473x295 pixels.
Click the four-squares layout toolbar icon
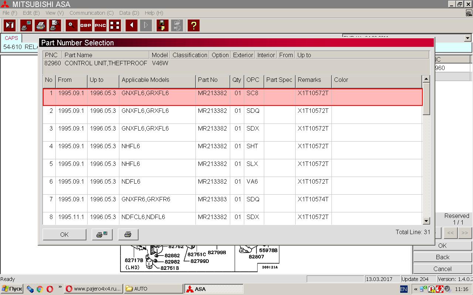[x=115, y=25]
